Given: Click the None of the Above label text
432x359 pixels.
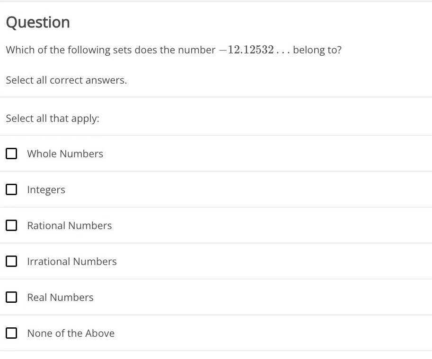Looking at the screenshot, I should (x=71, y=333).
